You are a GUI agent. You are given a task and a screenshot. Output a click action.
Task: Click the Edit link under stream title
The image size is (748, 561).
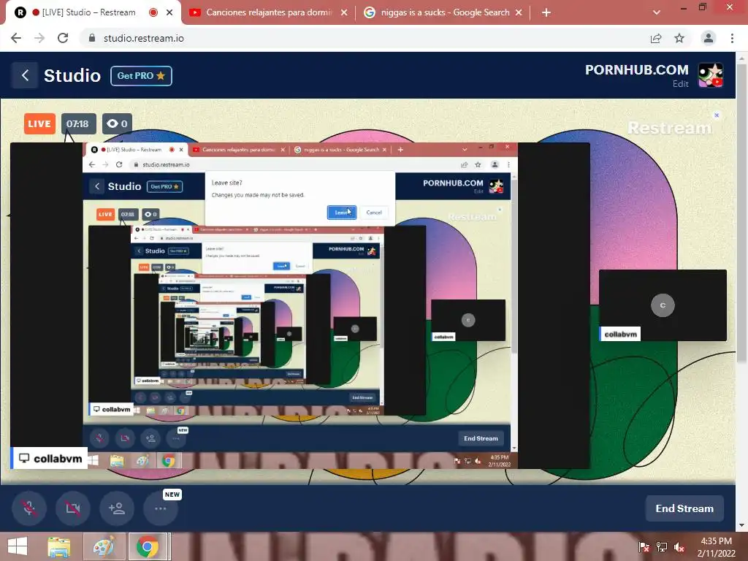tap(680, 84)
